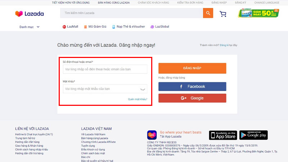This screenshot has height=162, width=288.
Task: Toggle password visibility eye icon
Action: click(143, 89)
